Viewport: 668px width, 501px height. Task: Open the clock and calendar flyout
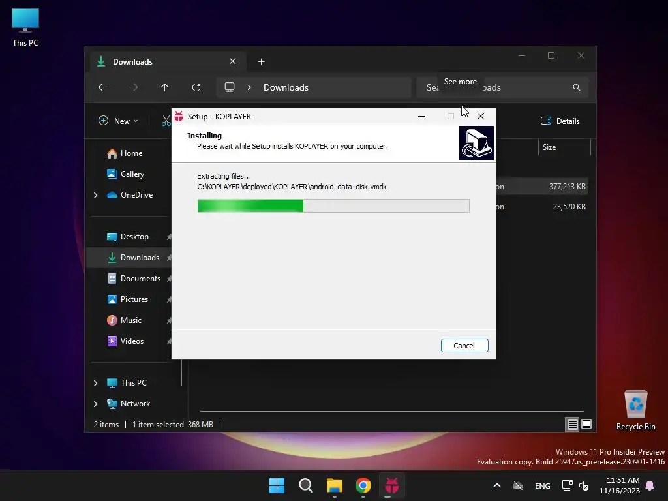point(620,485)
